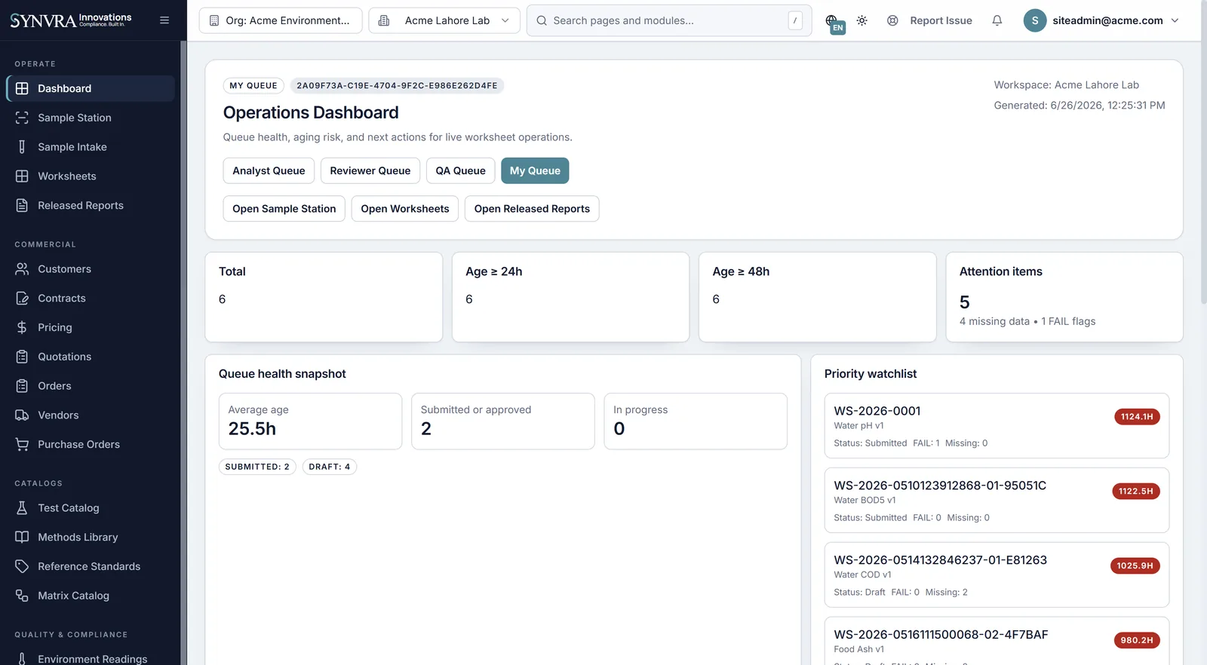Click the DRAFT: 4 status chip
The height and width of the screenshot is (665, 1207).
coord(330,467)
